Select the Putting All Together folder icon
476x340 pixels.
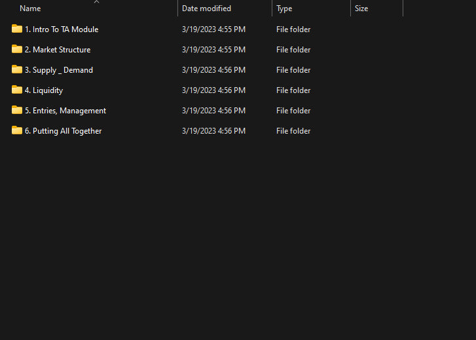[x=17, y=130]
